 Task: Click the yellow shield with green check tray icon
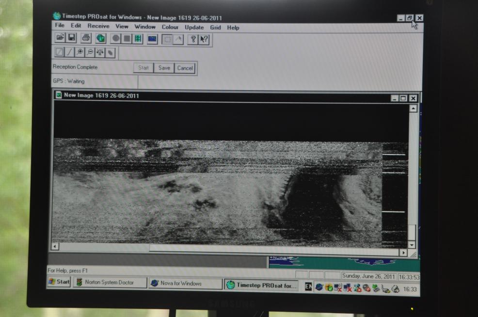click(328, 287)
